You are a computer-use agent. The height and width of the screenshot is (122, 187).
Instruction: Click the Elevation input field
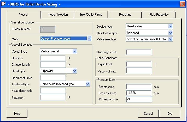[53, 97]
